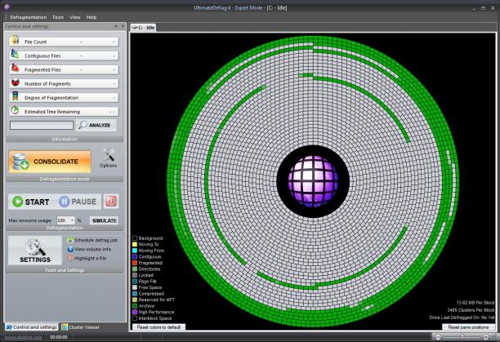Click the purple globe in the disk center
Image resolution: width=500 pixels, height=342 pixels.
[x=313, y=181]
